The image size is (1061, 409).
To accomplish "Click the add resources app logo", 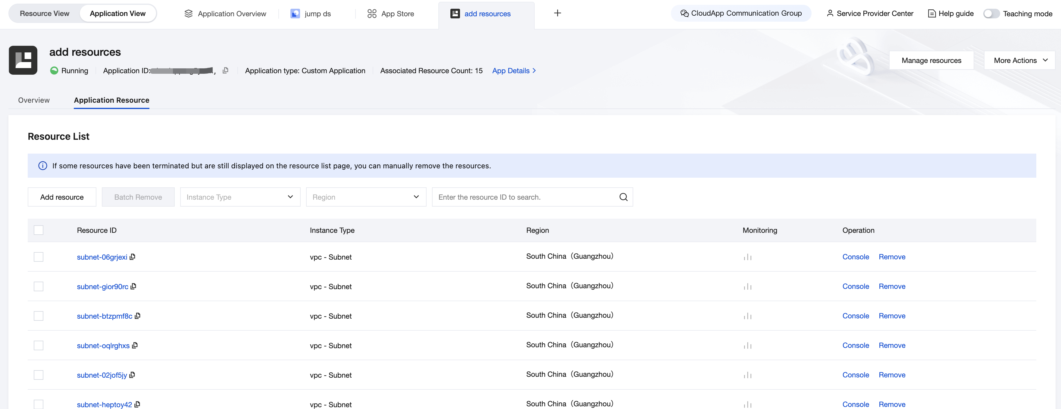I will [23, 60].
